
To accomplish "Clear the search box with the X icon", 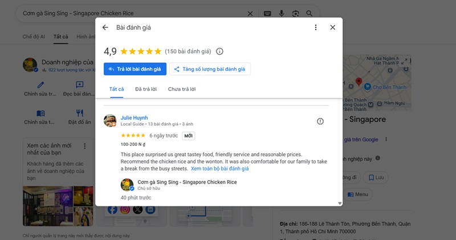I will tap(250, 13).
